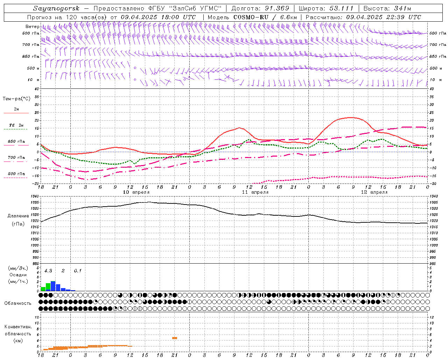Click the longitude value "Долгота: 91.369"
Screen dimensions: 448x358
pos(260,8)
